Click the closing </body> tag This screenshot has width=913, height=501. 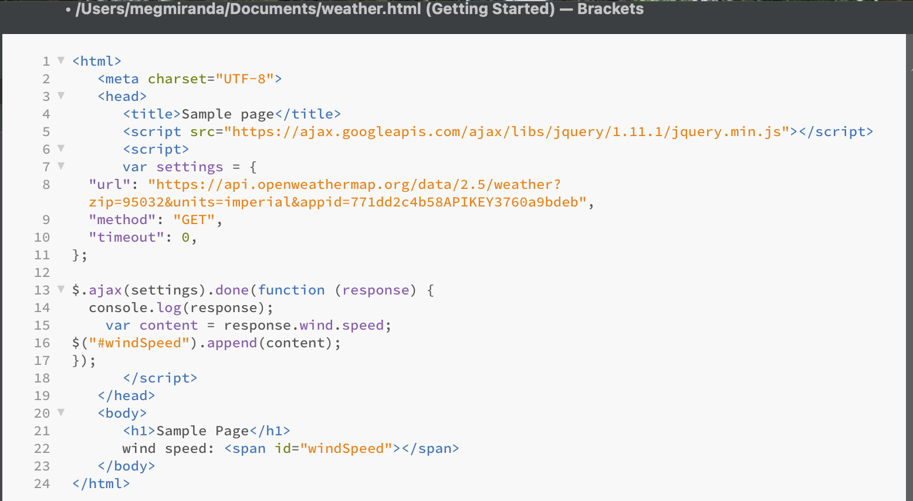(127, 466)
